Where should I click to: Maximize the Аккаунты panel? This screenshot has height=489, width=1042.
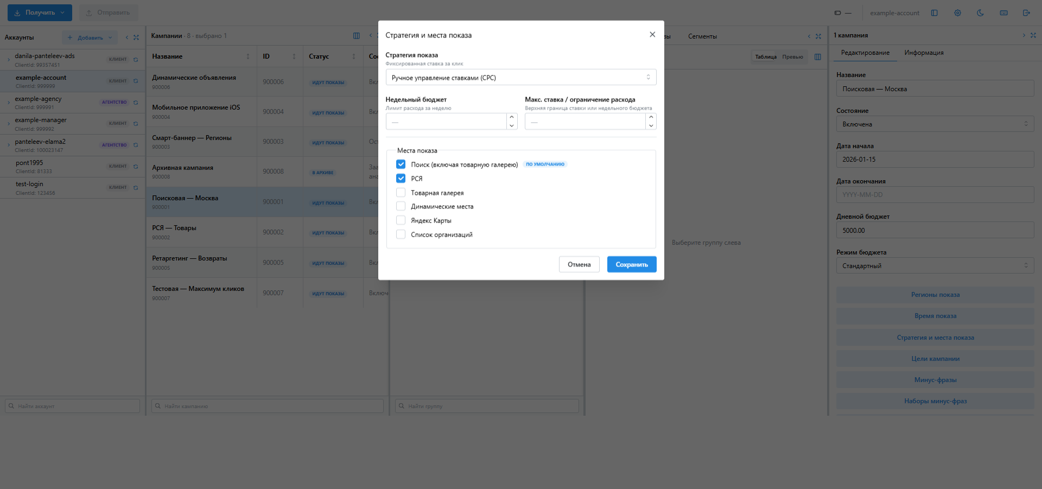136,37
